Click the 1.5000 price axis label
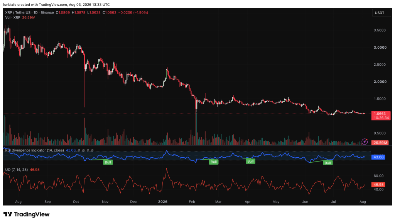This screenshot has width=395, height=223. point(380,99)
